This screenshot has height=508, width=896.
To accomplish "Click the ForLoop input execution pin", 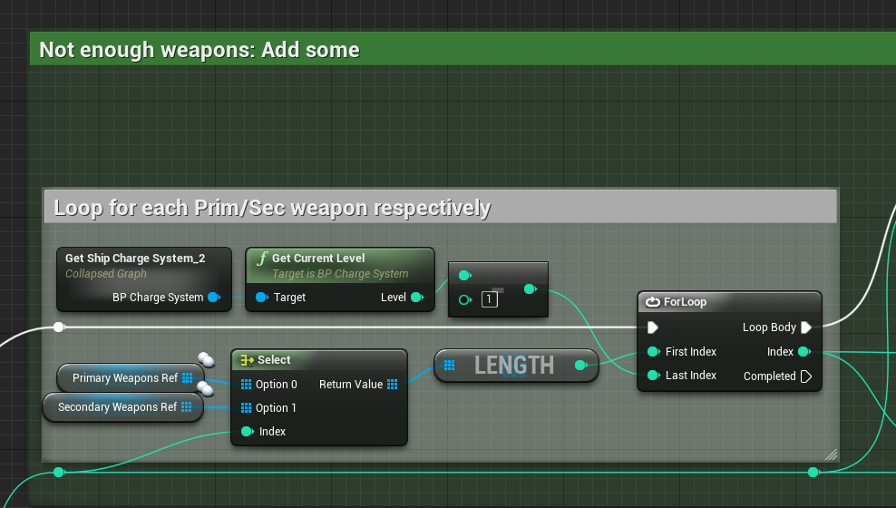I will (653, 327).
